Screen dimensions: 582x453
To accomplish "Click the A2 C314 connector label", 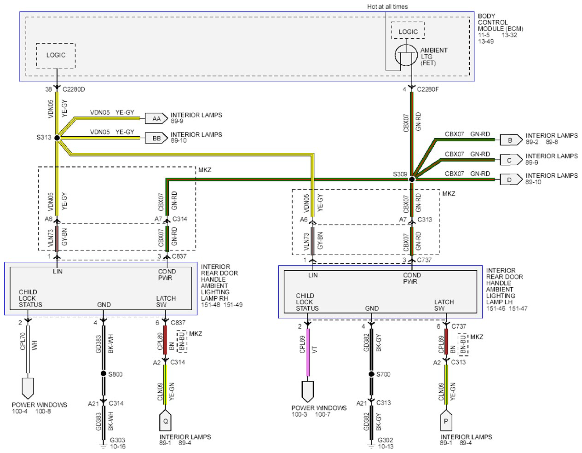I will (169, 363).
